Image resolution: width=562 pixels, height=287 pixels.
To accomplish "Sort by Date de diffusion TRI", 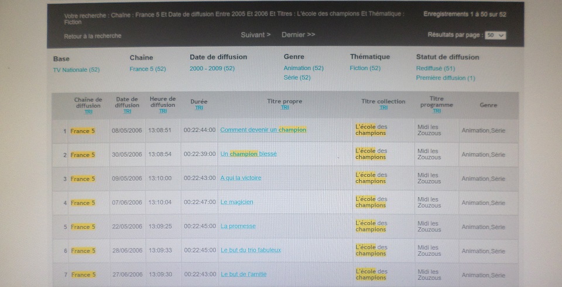I will (127, 111).
